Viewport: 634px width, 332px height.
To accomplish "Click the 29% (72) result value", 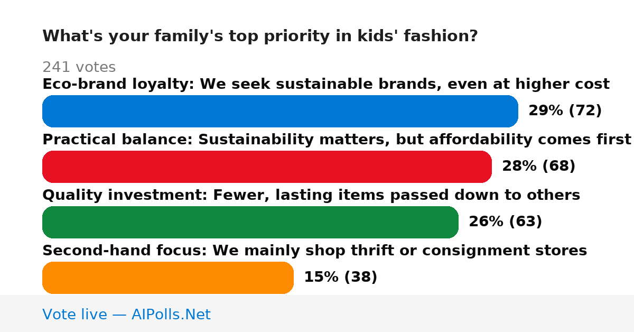I will click(565, 110).
